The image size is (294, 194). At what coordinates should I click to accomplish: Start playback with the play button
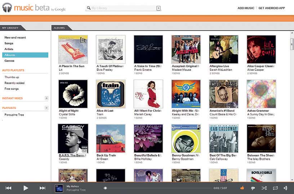26,188
